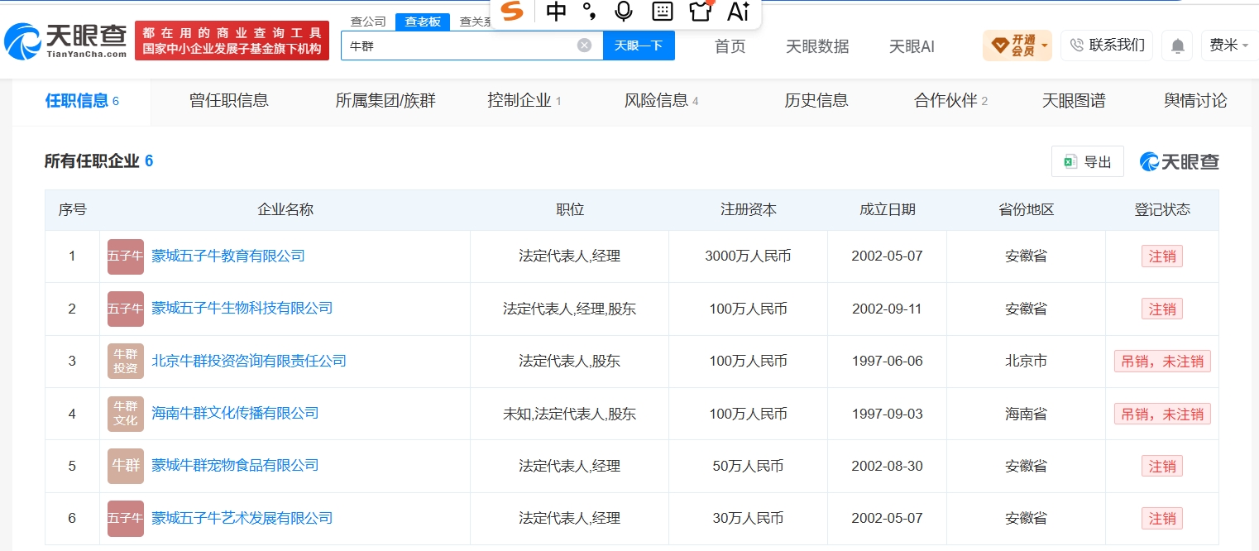1259x551 pixels.
Task: Click the 所有任职企业 6 heading
Action: click(98, 161)
